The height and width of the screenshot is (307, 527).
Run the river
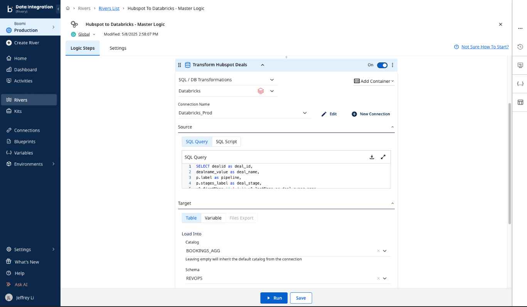point(274,298)
